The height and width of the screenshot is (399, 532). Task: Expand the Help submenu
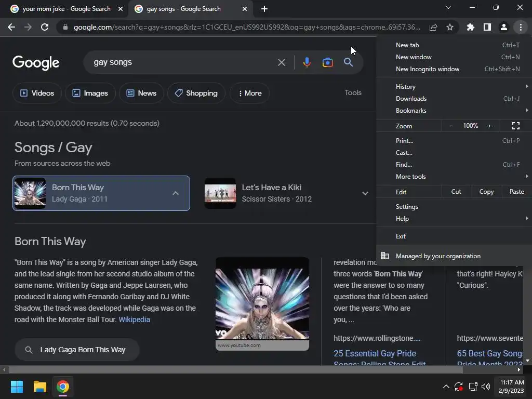click(454, 219)
